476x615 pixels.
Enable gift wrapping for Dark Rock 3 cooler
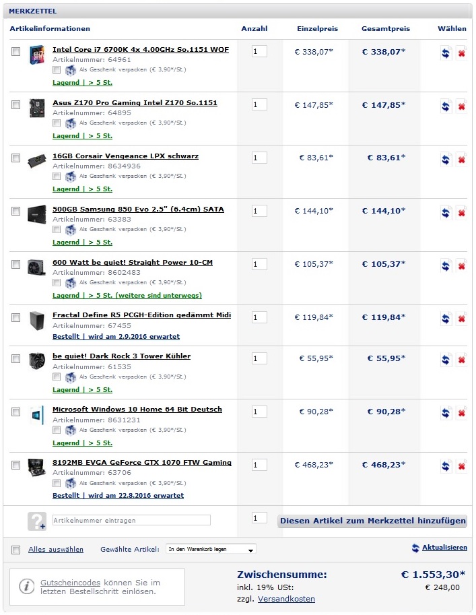[57, 377]
